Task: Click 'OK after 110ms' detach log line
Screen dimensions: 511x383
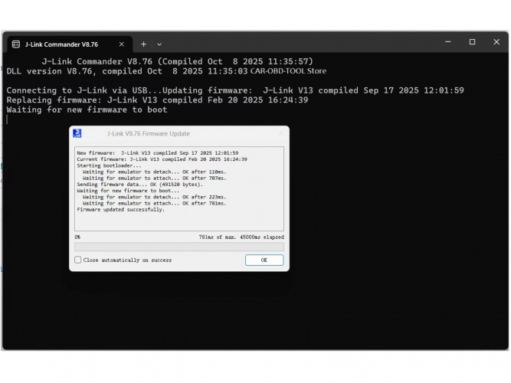Action: [154, 172]
